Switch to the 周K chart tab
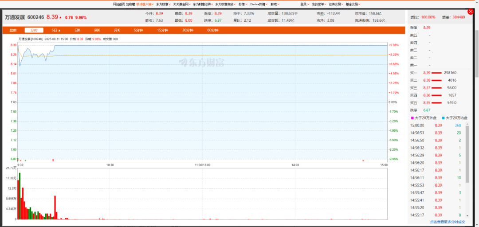This screenshot has height=227, width=479. coord(97,30)
